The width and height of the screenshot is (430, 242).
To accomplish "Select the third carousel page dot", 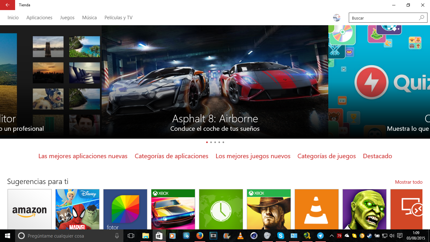I will pyautogui.click(x=215, y=142).
